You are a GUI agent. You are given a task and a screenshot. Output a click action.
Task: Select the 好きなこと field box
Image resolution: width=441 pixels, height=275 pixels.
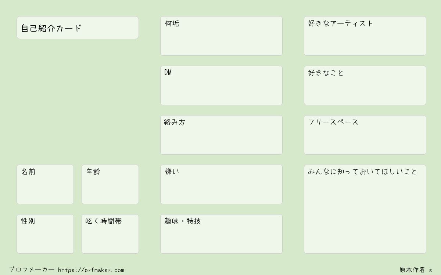[365, 85]
